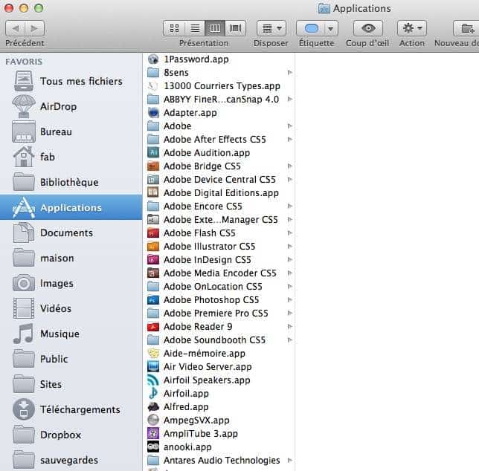Viewport: 479px width, 471px height.
Task: Open Téléchargements in the sidebar
Action: point(71,409)
